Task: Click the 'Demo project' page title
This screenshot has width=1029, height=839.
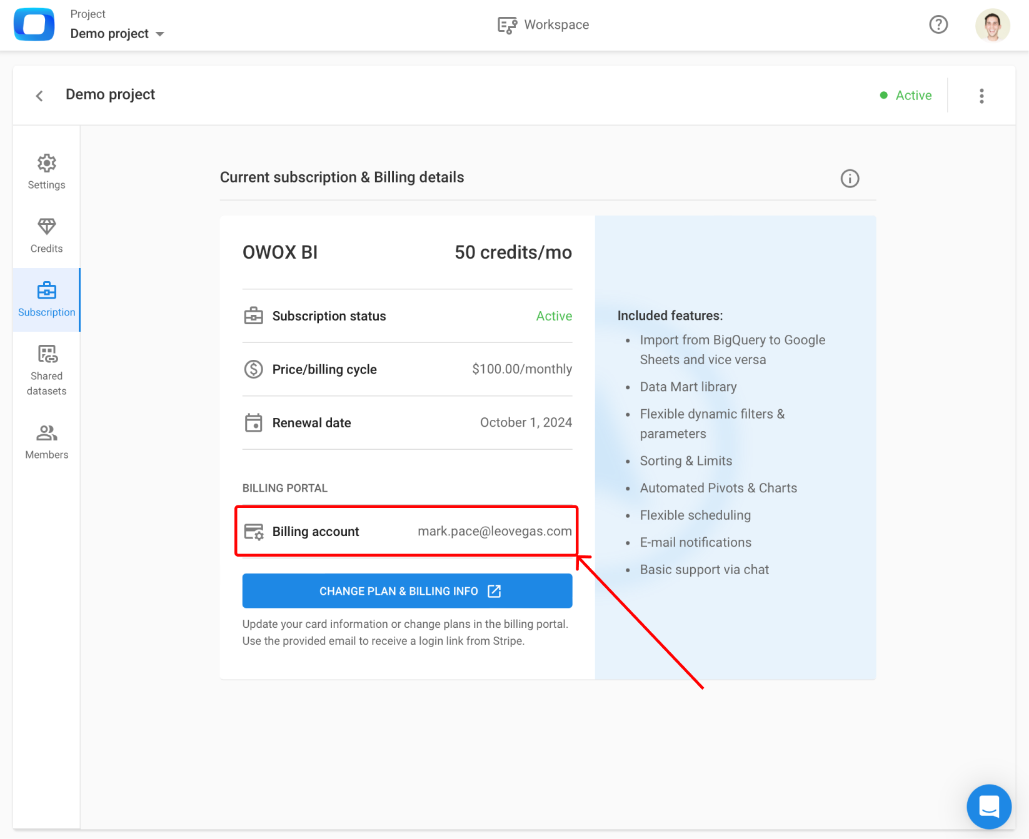Action: [x=111, y=94]
